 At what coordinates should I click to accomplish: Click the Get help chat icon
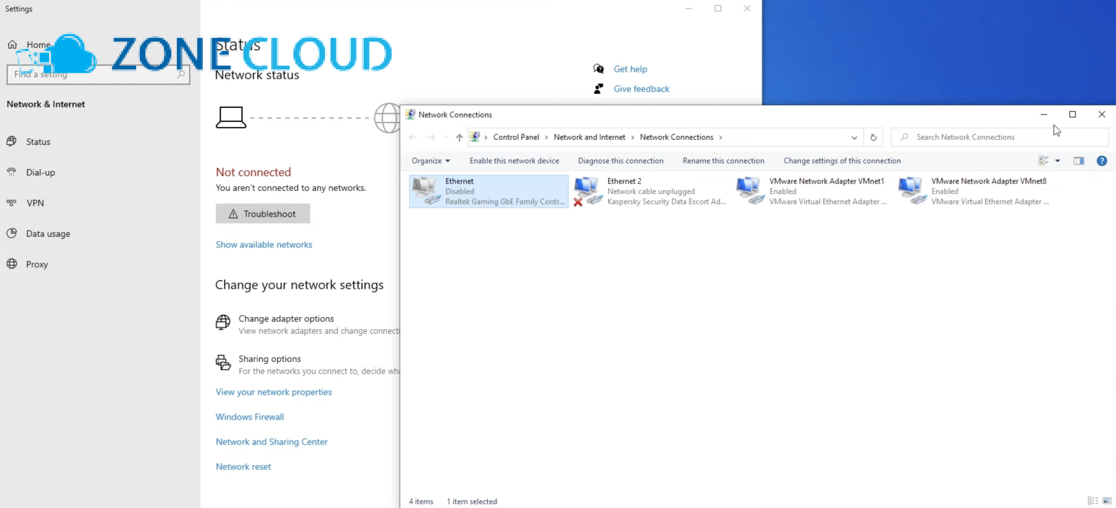click(x=599, y=69)
